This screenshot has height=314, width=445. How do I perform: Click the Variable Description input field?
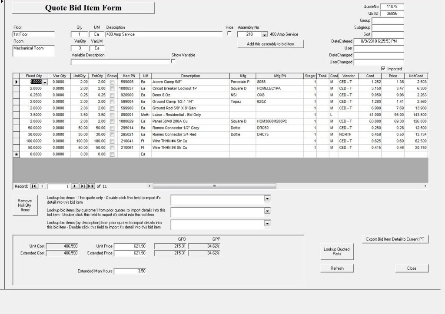pos(120,62)
